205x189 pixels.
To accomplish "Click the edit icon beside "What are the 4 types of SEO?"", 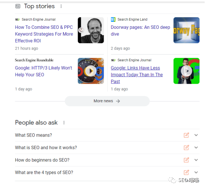I will point(186,172).
